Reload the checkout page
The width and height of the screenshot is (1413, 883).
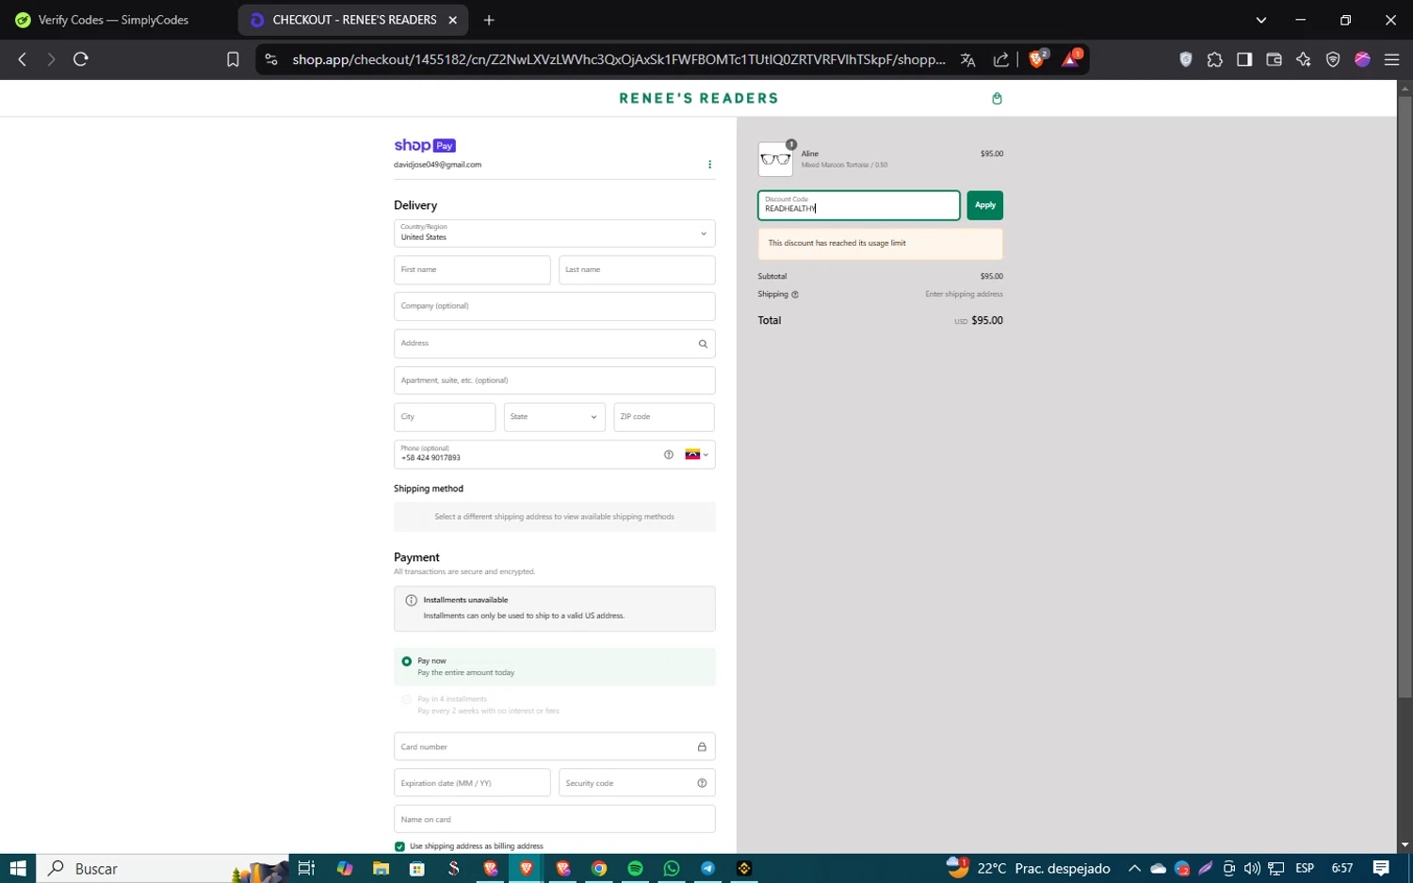point(81,59)
